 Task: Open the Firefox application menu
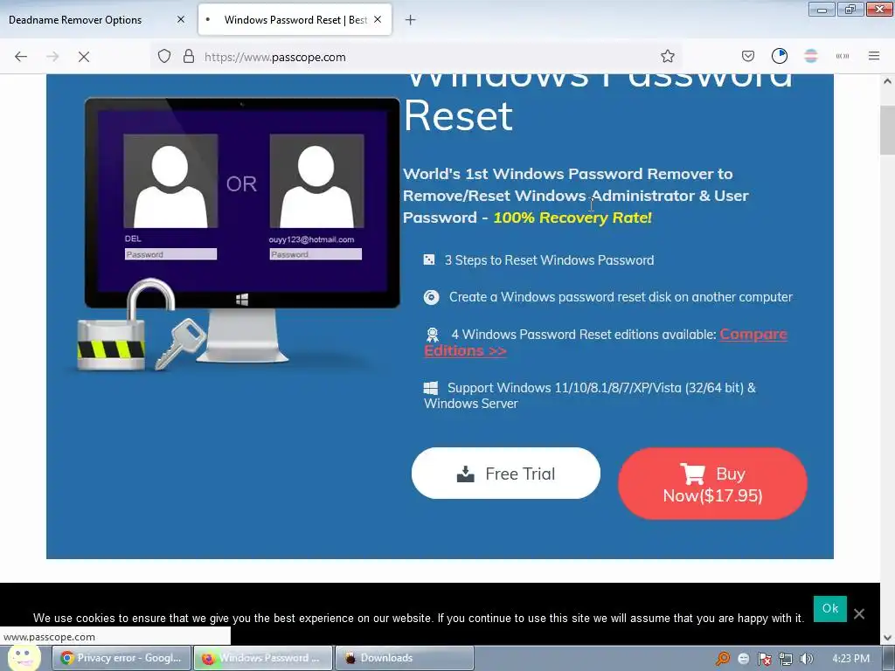point(874,56)
